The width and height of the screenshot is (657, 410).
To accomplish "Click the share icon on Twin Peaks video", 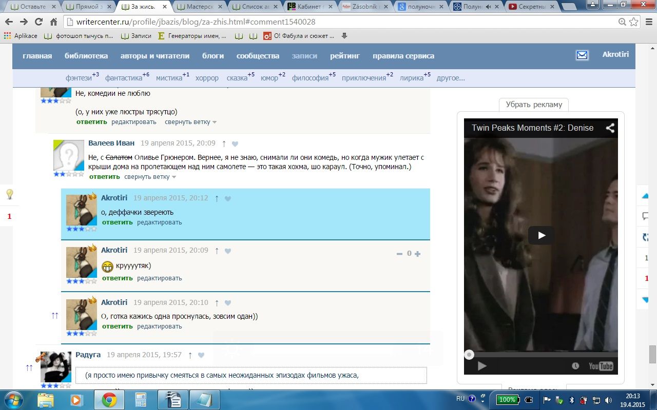I will tap(610, 128).
